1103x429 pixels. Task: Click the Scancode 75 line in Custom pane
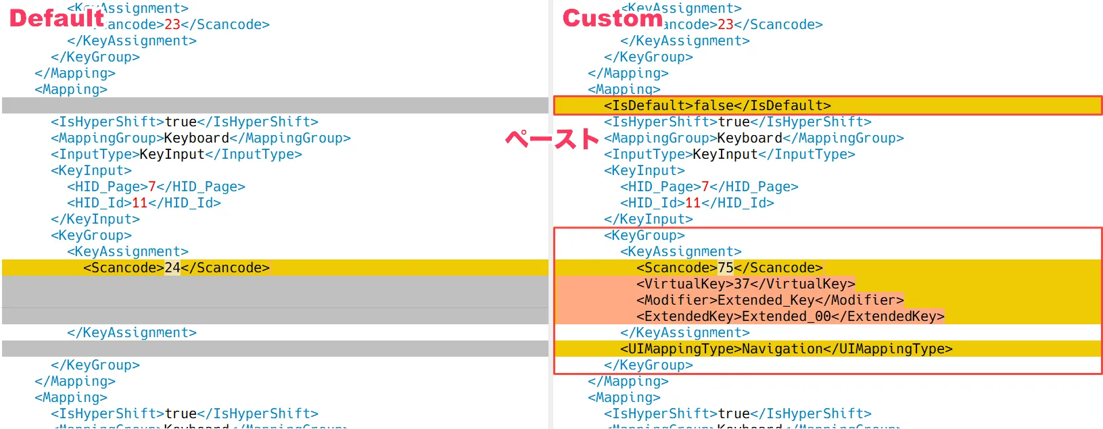coord(730,268)
